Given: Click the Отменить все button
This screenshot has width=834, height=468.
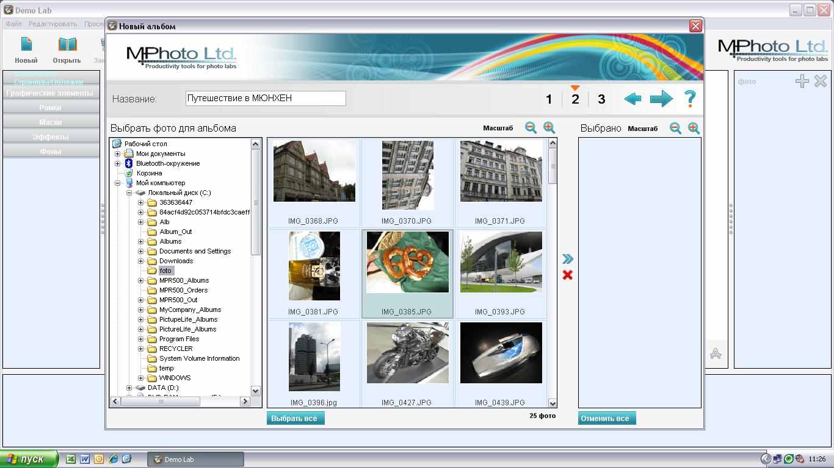Looking at the screenshot, I should pyautogui.click(x=607, y=419).
